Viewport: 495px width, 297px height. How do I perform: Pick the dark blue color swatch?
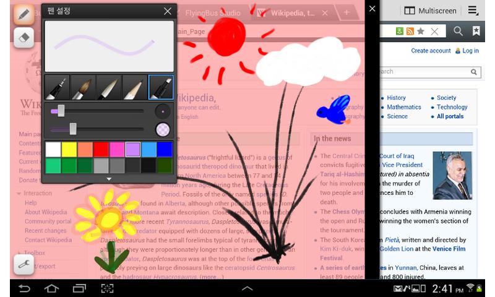[x=165, y=149]
